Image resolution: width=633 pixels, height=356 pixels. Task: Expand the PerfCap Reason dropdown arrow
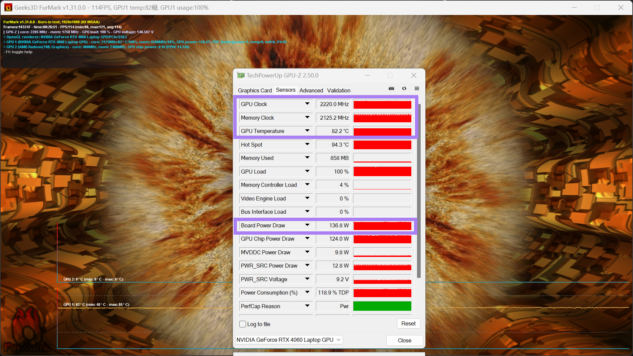point(307,306)
